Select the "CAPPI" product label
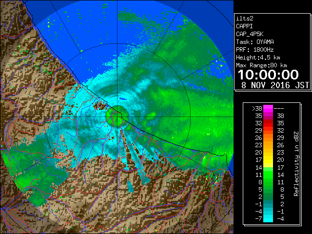 point(244,26)
